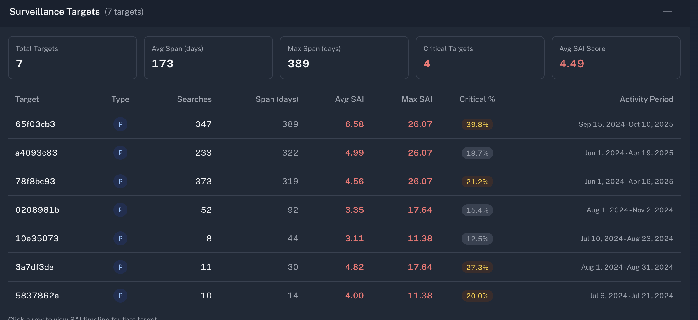Click the P type icon for 5837862e
This screenshot has width=698, height=320.
click(x=120, y=296)
